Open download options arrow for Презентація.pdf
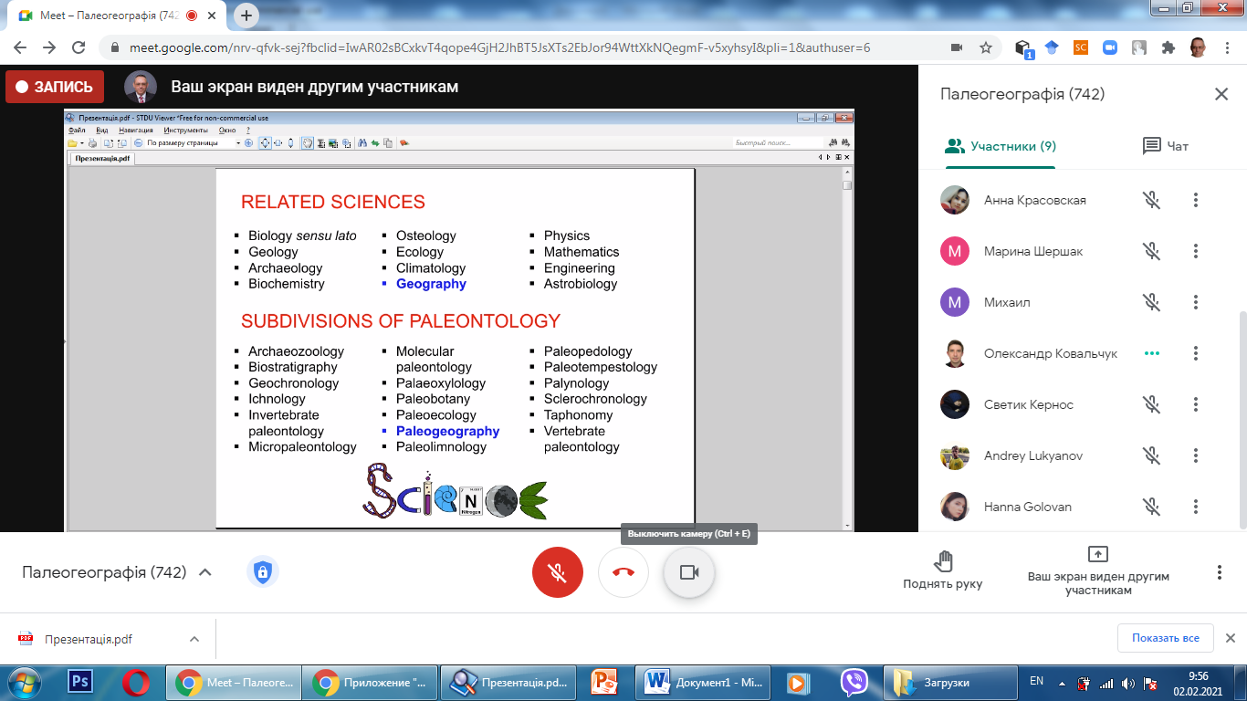This screenshot has width=1247, height=701. click(194, 639)
